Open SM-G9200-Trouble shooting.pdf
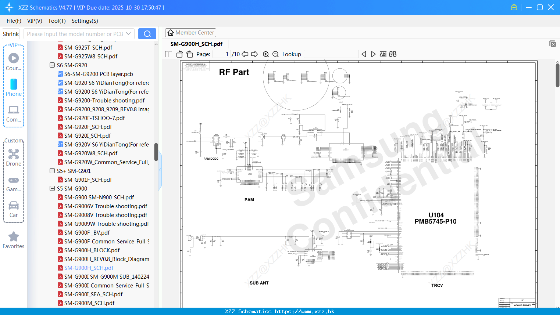Viewport: 560px width, 315px height. [x=101, y=100]
